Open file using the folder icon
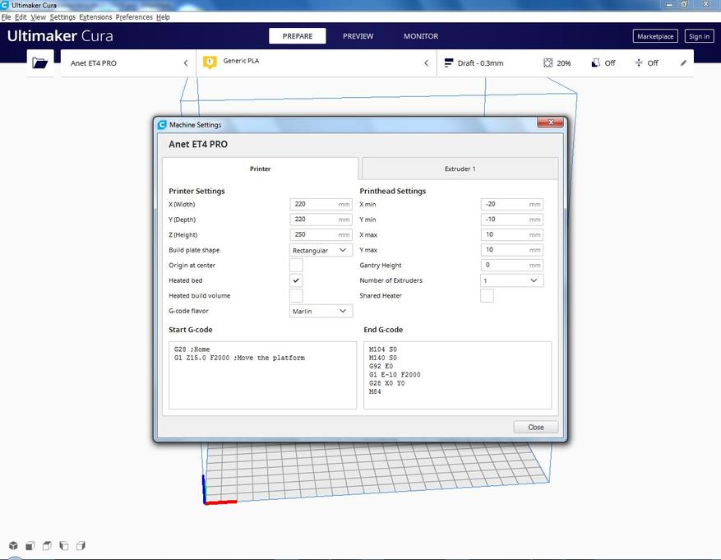This screenshot has width=721, height=560. 39,62
